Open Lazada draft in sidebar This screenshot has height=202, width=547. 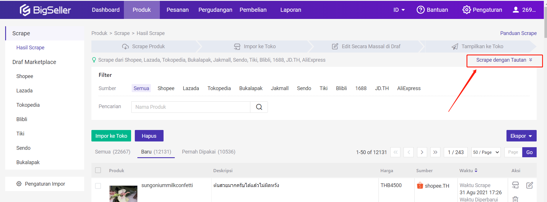(x=24, y=91)
